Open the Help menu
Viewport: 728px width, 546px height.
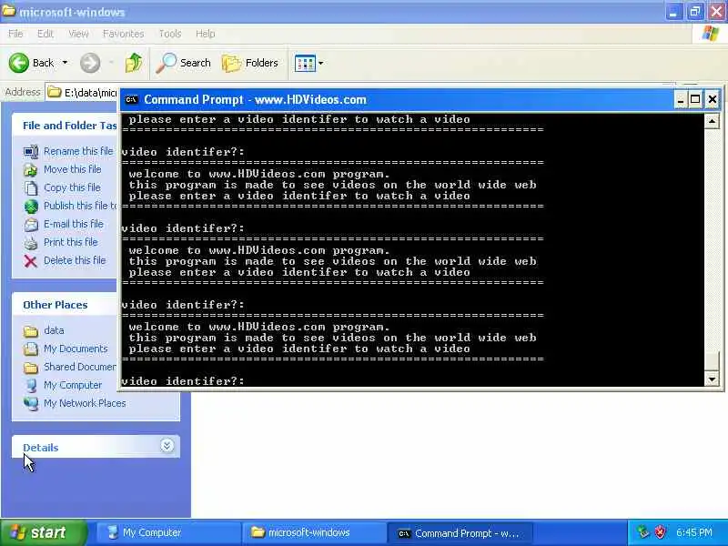205,34
